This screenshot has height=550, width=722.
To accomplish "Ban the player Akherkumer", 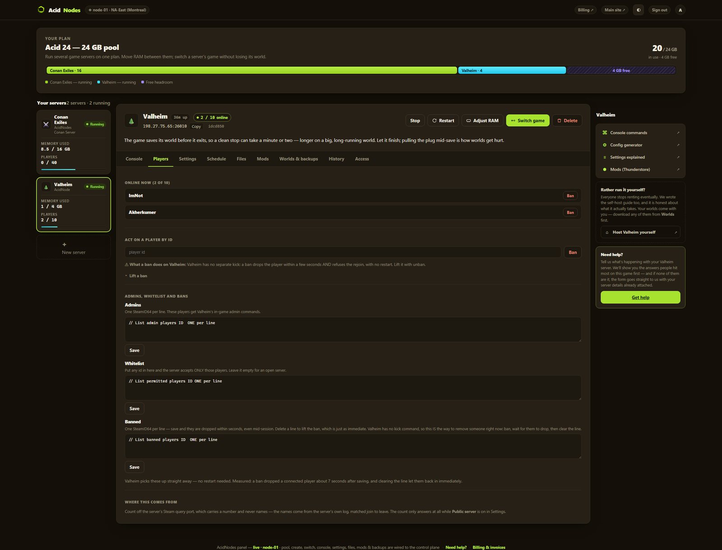I will coord(570,213).
